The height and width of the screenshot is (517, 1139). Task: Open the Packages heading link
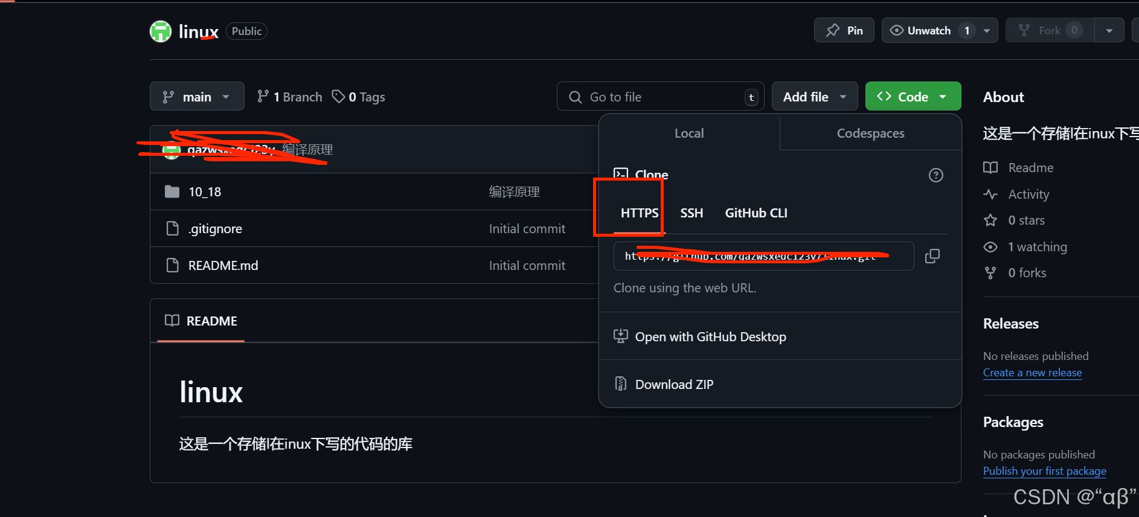[1013, 422]
